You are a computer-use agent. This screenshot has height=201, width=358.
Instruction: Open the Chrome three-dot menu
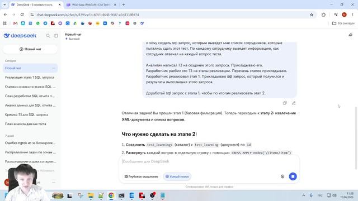(x=352, y=15)
